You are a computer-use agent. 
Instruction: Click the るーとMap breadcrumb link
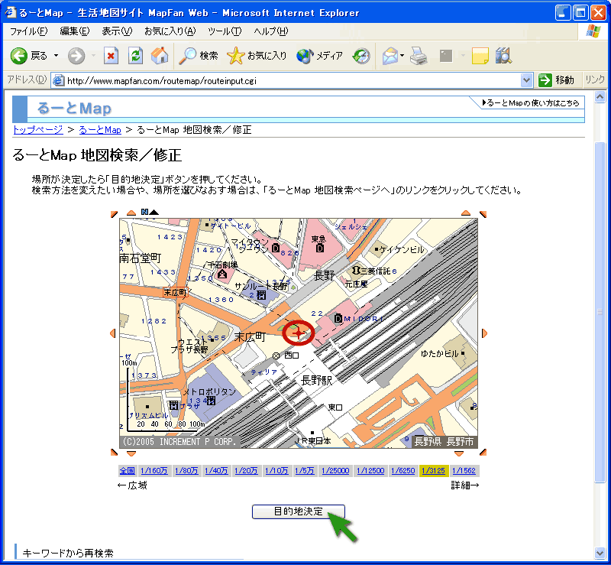click(x=100, y=130)
